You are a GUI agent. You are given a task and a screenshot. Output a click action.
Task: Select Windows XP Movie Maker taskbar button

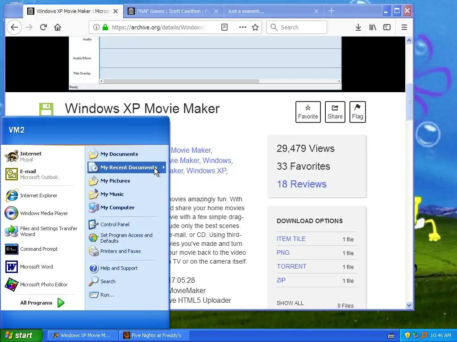tap(83, 335)
